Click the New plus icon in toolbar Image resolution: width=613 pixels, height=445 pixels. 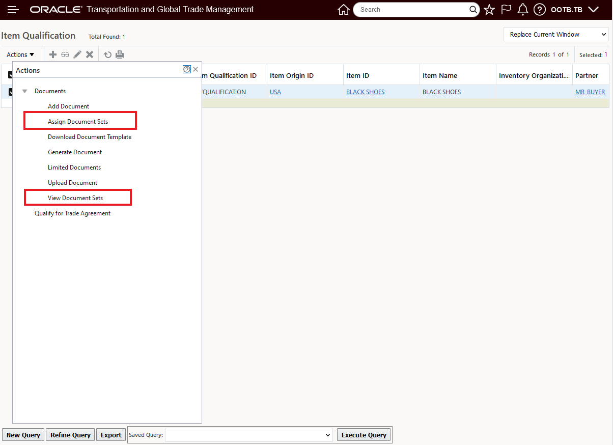(x=53, y=54)
